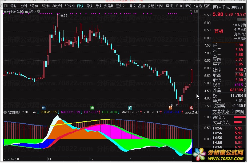The height and width of the screenshot is (163, 248).
Task: Expand the 更多 more periods menu
Action: click(x=120, y=6)
